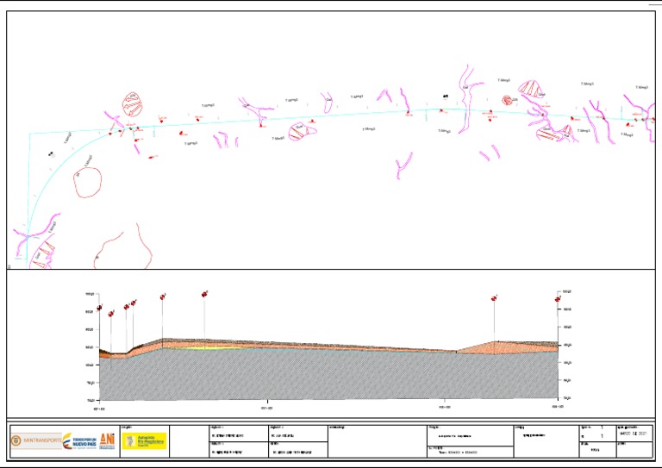Click the hatched red landslide oval near the curve
Image resolution: width=662 pixels, height=468 pixels.
coord(132,104)
